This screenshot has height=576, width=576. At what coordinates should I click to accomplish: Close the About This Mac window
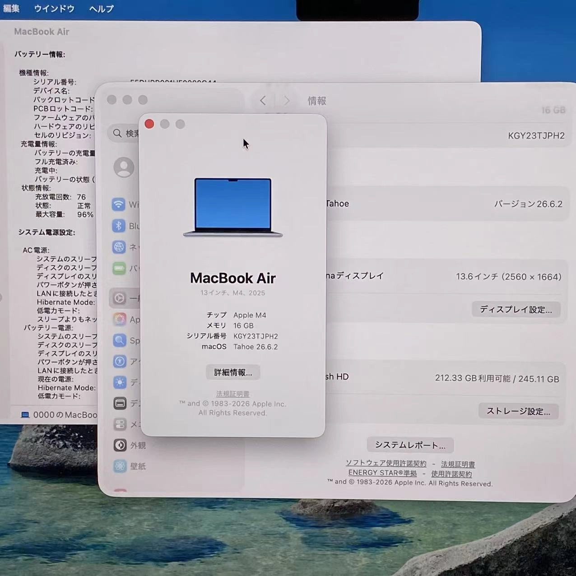tap(149, 124)
